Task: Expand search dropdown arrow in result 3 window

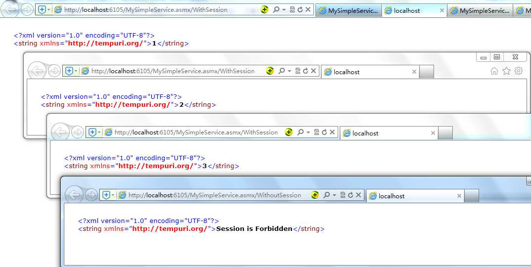Action: coord(308,133)
